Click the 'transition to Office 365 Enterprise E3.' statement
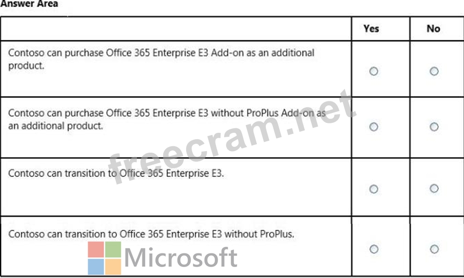 [116, 174]
